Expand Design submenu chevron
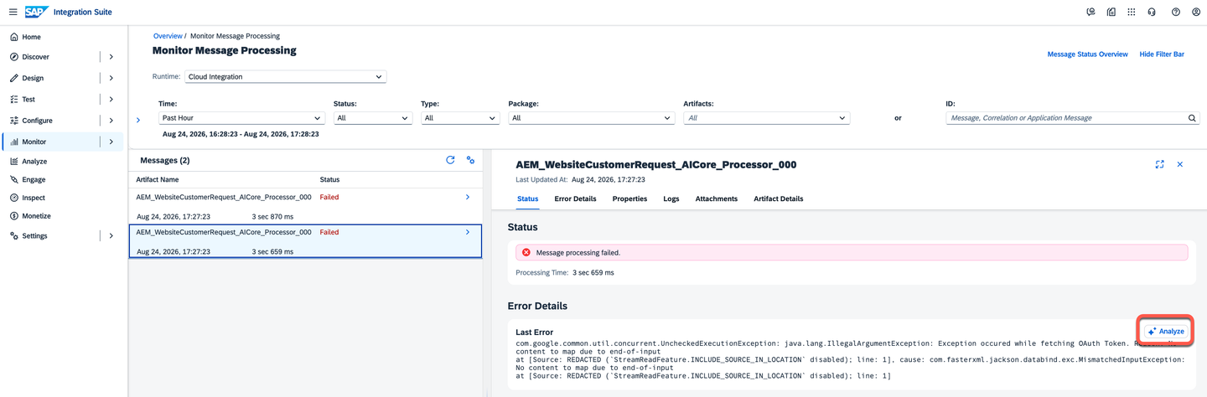The image size is (1207, 397). [x=111, y=78]
